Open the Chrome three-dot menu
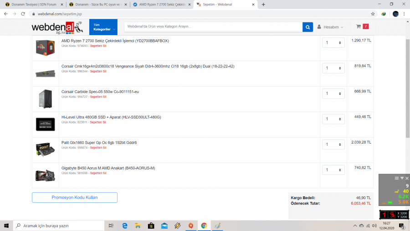 [x=404, y=14]
